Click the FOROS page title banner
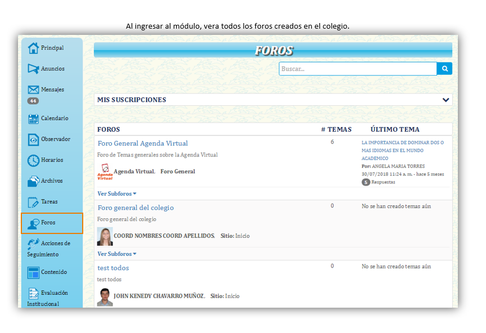 click(x=273, y=50)
